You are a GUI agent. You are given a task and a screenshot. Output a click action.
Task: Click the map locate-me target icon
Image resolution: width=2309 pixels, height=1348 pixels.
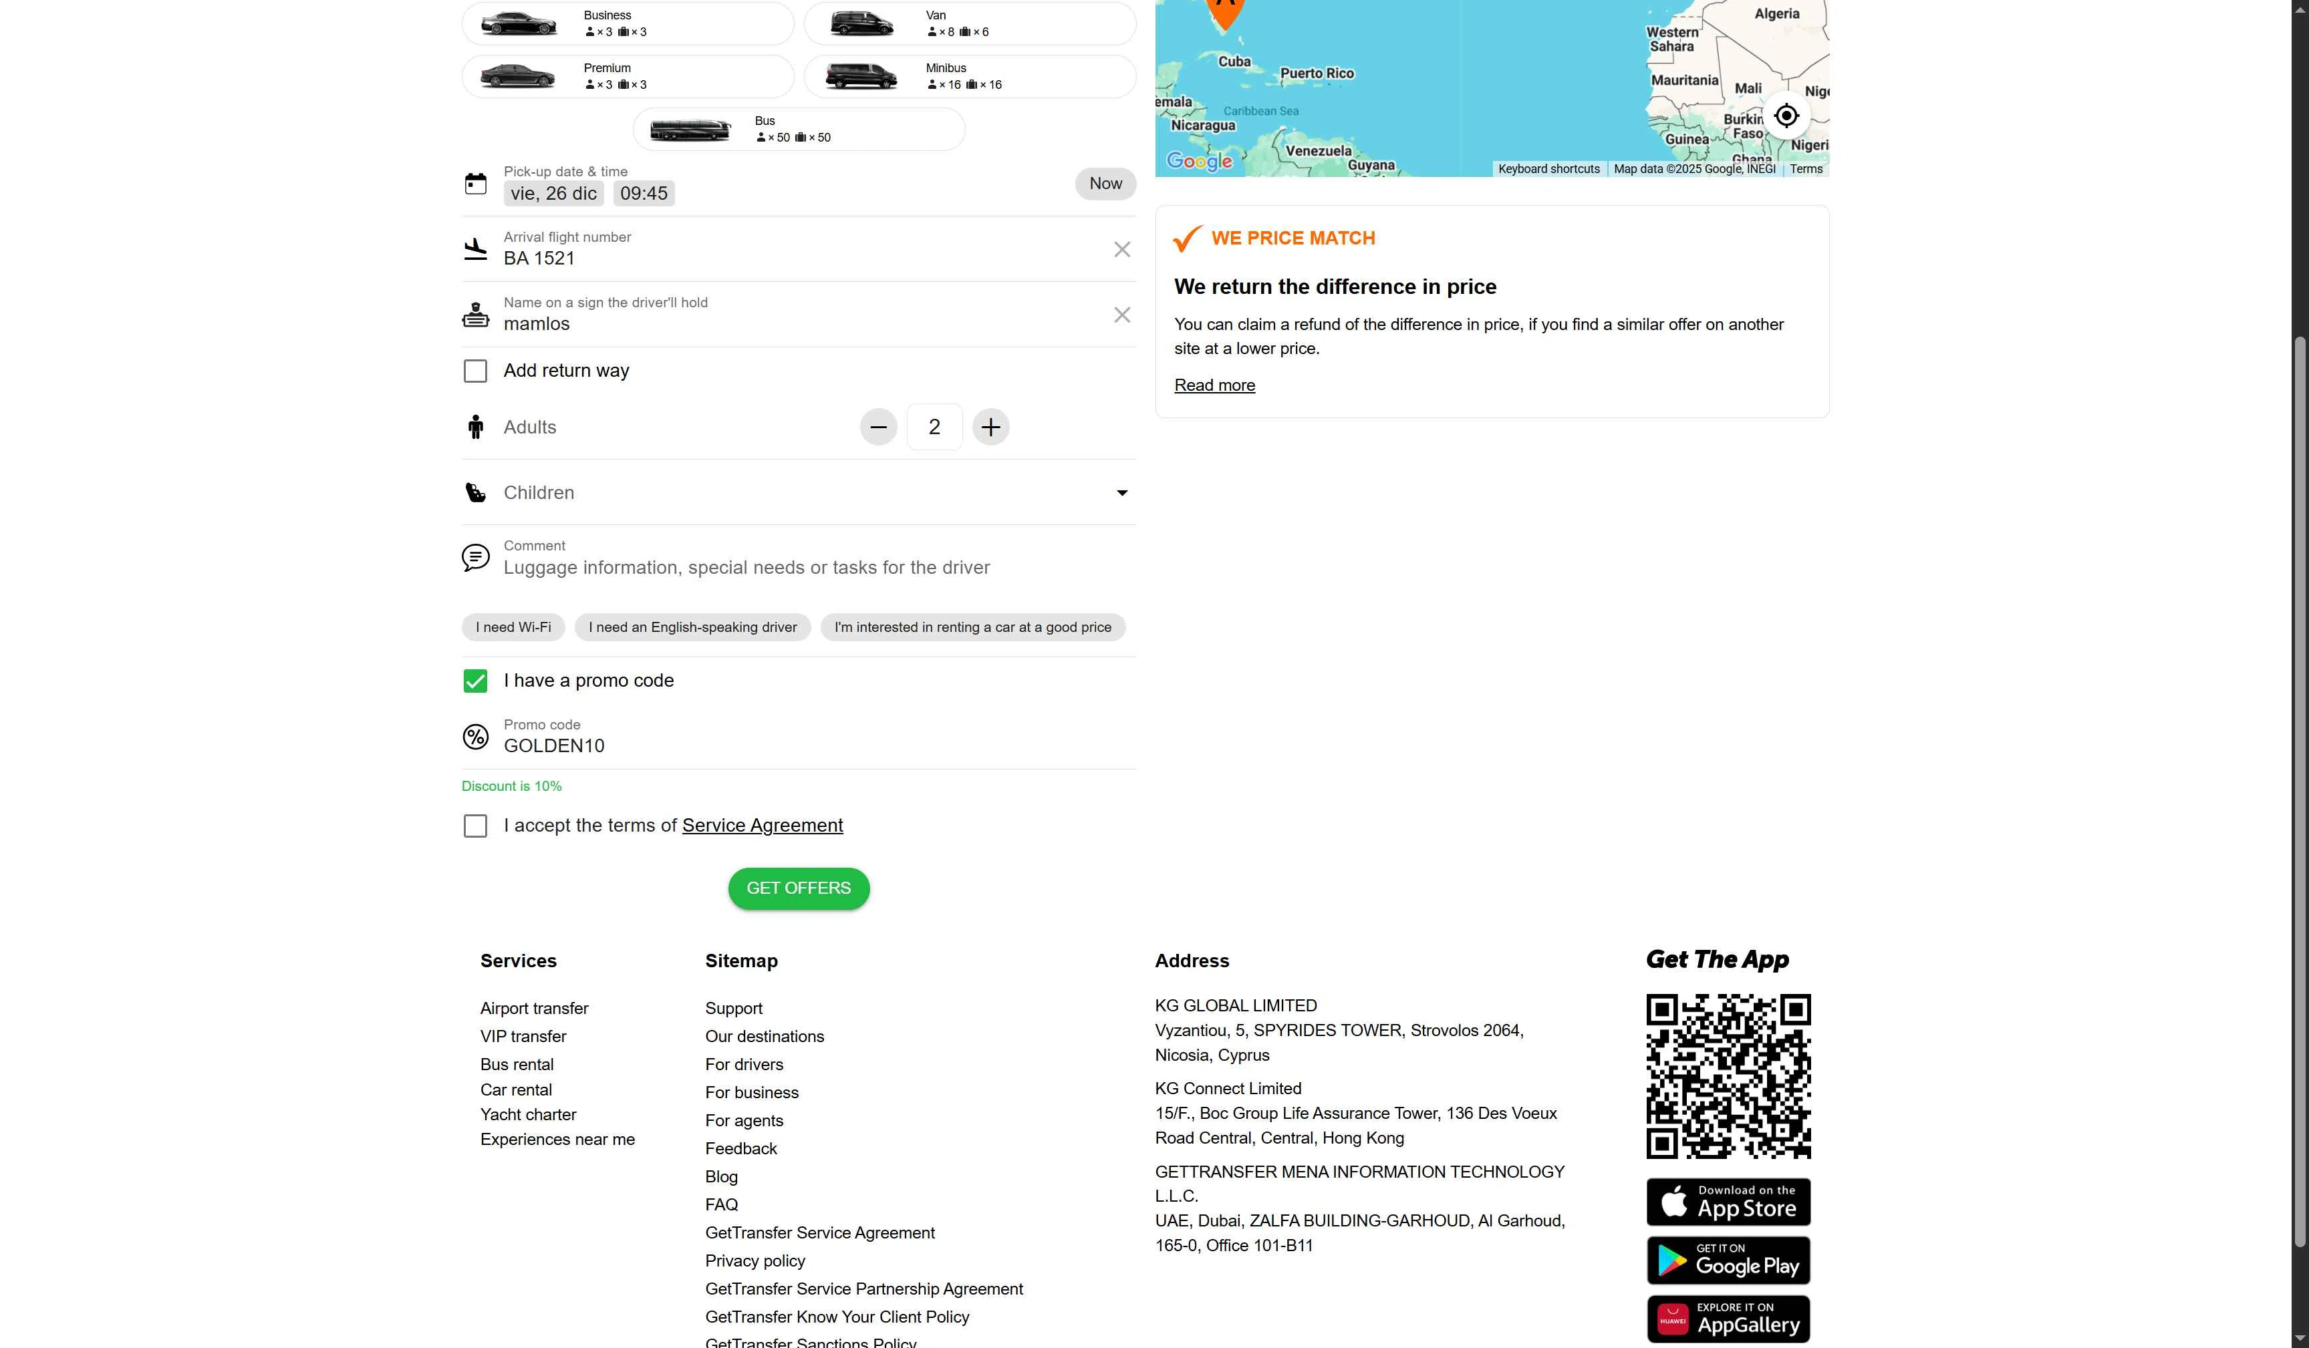pyautogui.click(x=1786, y=116)
